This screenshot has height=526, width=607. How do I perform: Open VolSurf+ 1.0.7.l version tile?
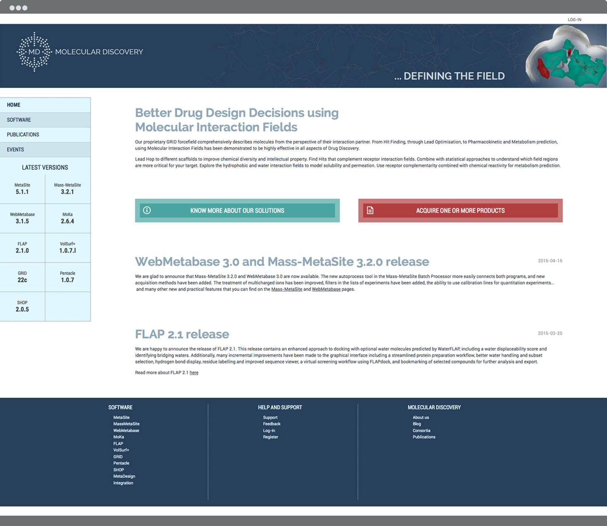click(x=67, y=248)
